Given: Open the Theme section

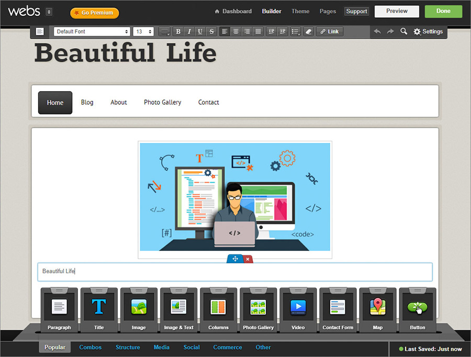Looking at the screenshot, I should (x=300, y=12).
